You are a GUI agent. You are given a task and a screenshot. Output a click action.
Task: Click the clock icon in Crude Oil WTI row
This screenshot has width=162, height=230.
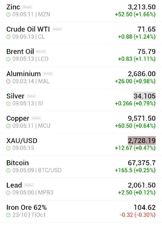point(8,37)
